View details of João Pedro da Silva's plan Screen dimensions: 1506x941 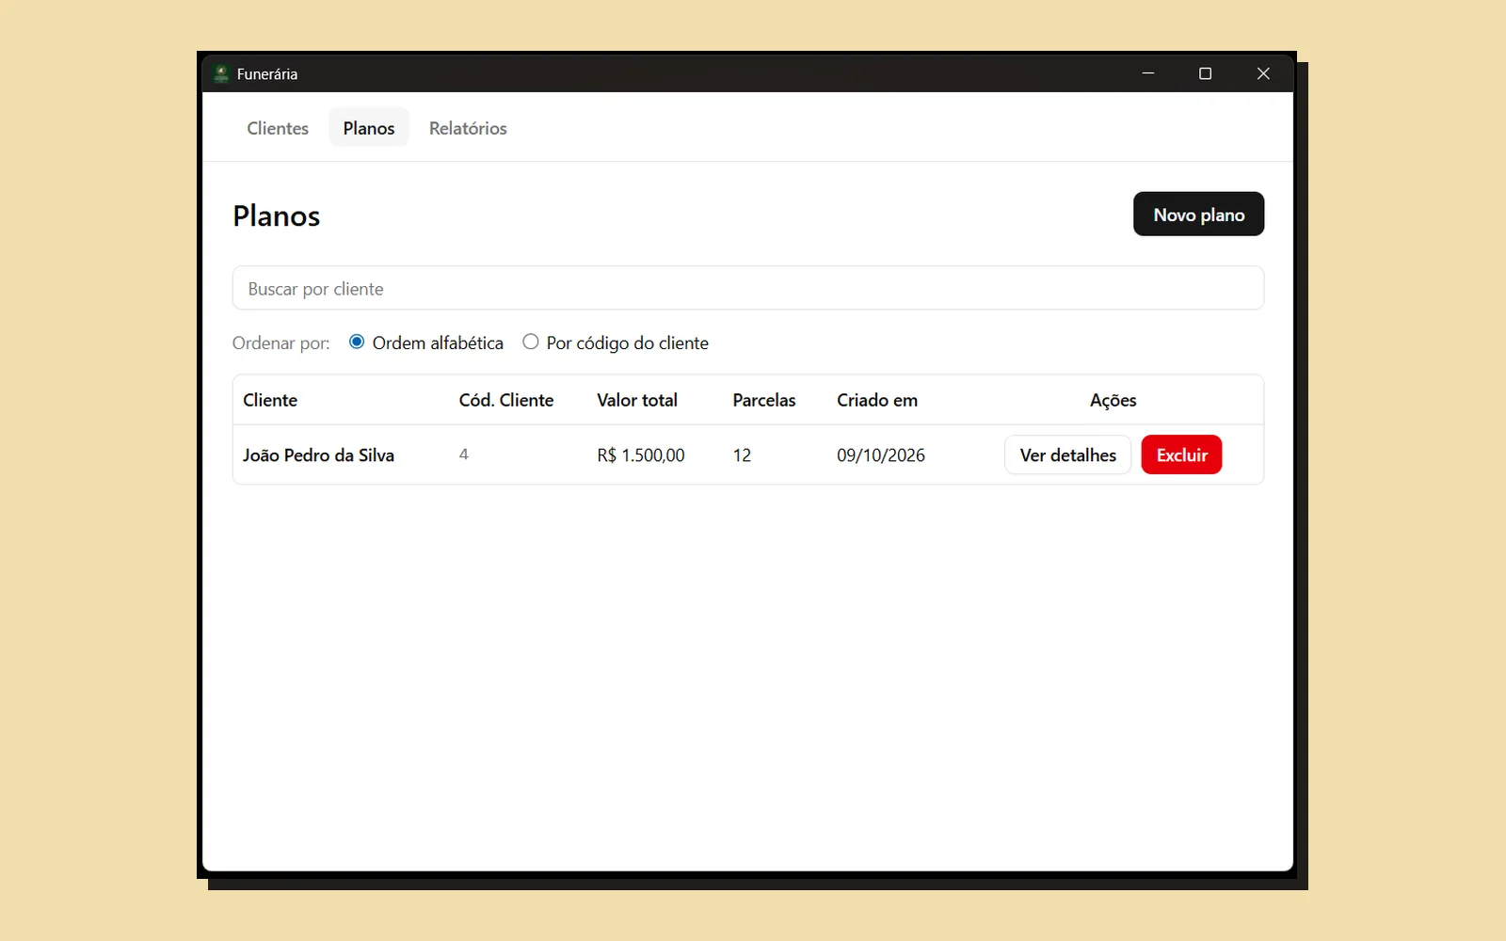click(x=1067, y=455)
